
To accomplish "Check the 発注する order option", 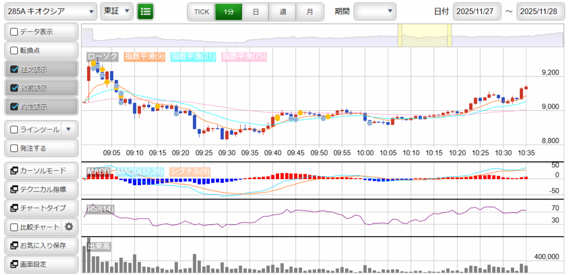I will (15, 148).
